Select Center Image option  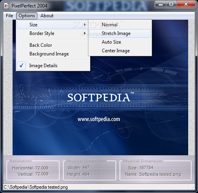[120, 51]
